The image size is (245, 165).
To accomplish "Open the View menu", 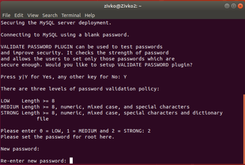I will click(x=33, y=15).
